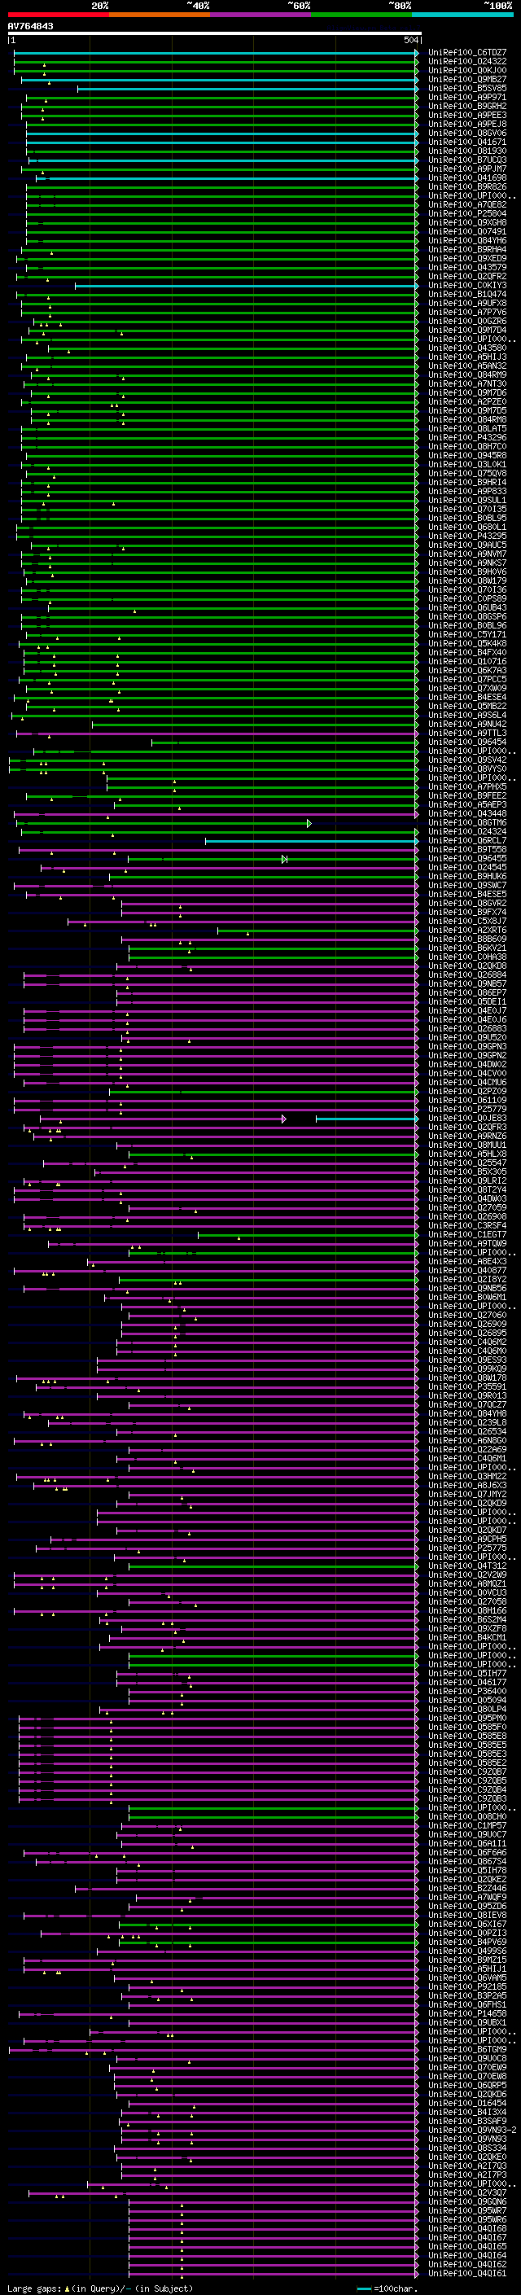The width and height of the screenshot is (521, 2295).
Task: Open hit UniRef100_Q6XI67
Action: click(466, 1925)
